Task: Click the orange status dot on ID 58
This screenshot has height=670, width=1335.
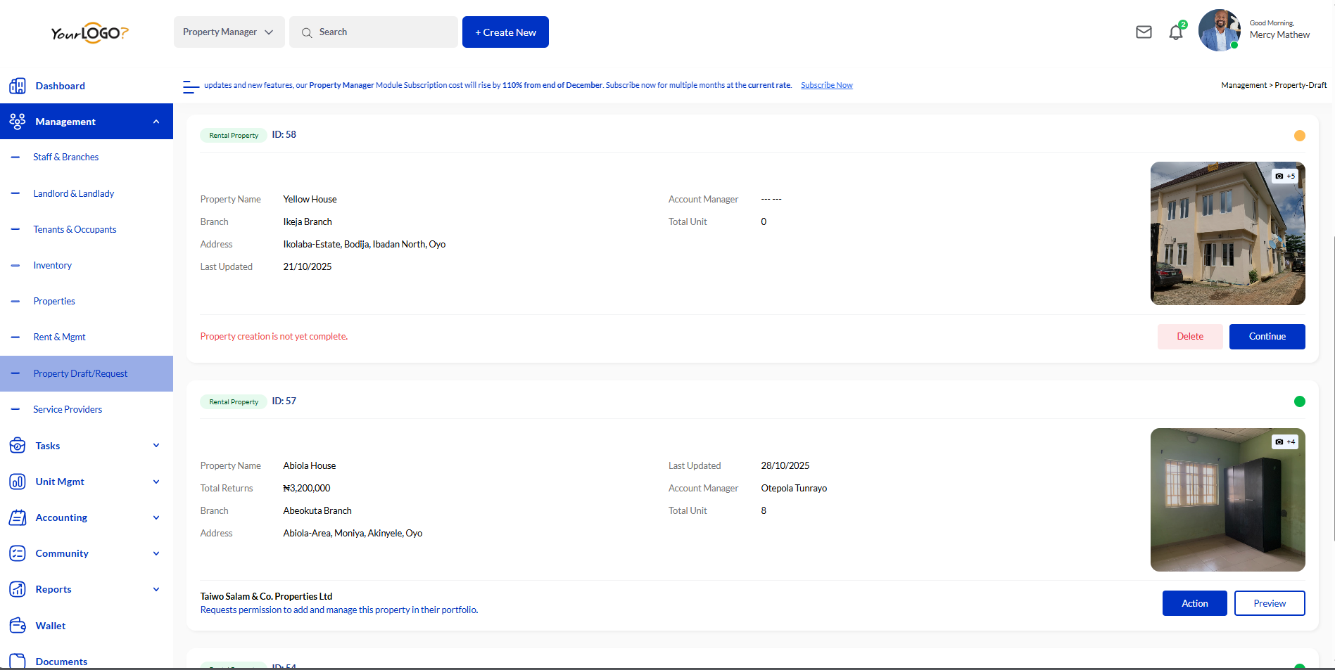Action: (x=1299, y=136)
